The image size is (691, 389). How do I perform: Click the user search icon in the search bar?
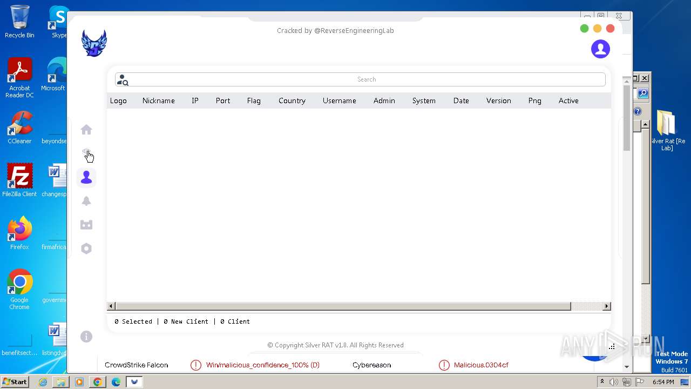[x=123, y=80]
